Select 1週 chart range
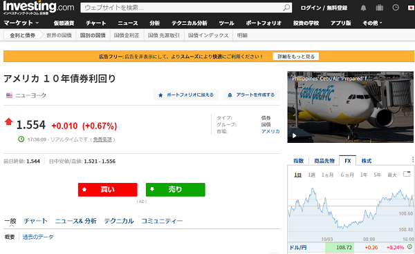 311,175
